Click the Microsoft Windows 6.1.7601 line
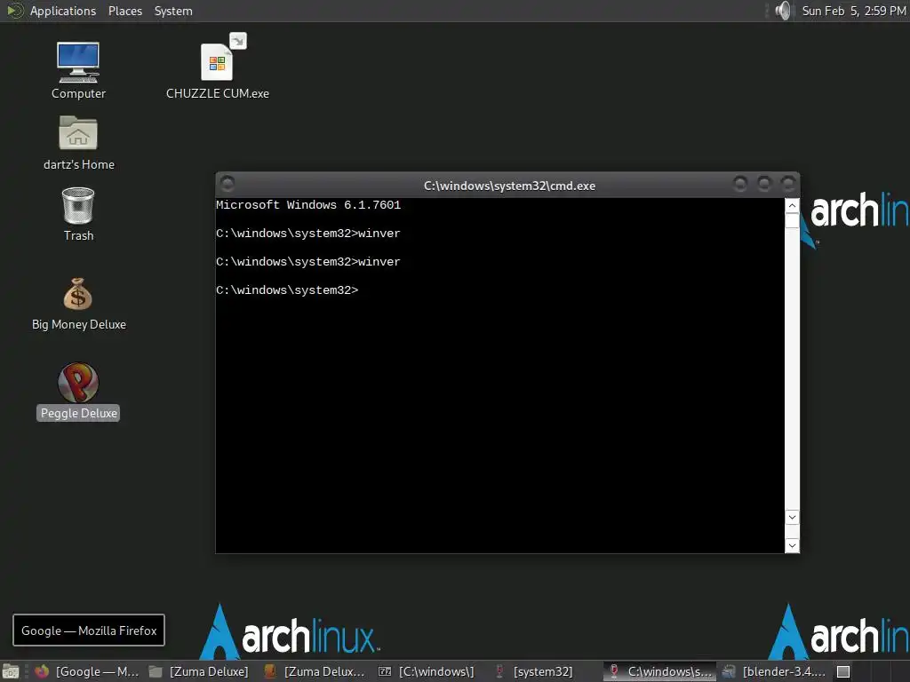This screenshot has width=910, height=682. [x=308, y=205]
